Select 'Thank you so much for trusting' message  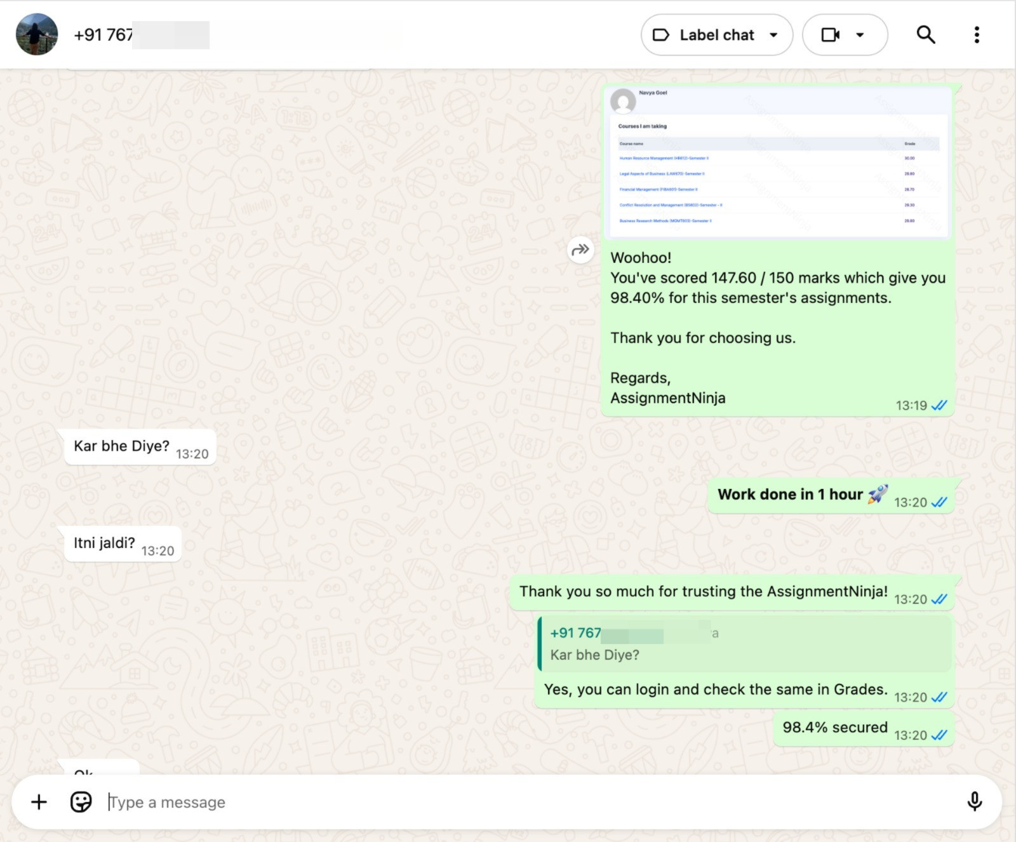732,592
